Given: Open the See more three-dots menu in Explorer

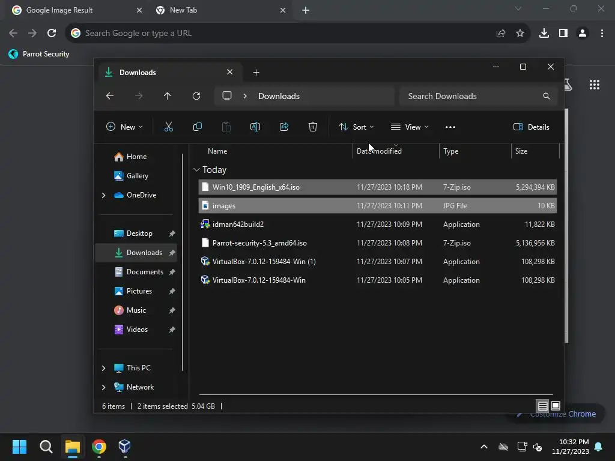Looking at the screenshot, I should coord(450,127).
